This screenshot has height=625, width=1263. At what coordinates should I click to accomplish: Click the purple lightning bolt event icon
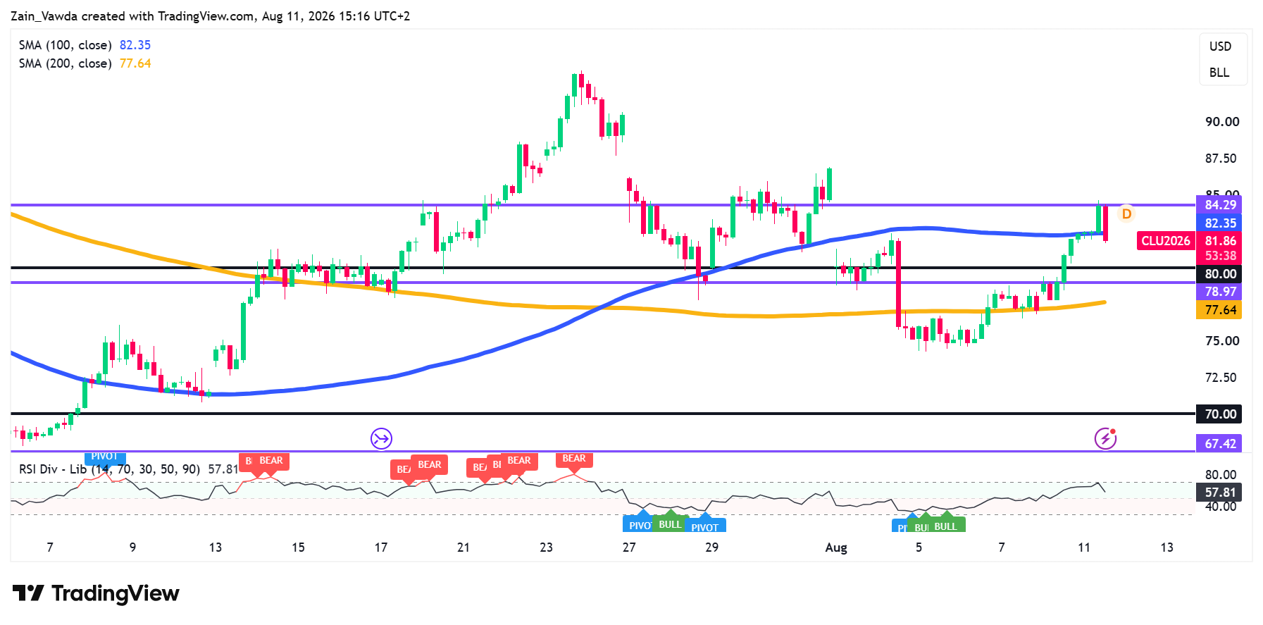pyautogui.click(x=1105, y=438)
